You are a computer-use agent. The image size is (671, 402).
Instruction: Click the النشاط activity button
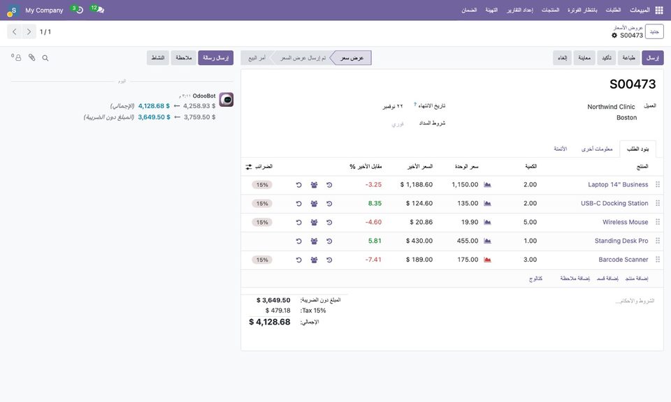pos(158,58)
